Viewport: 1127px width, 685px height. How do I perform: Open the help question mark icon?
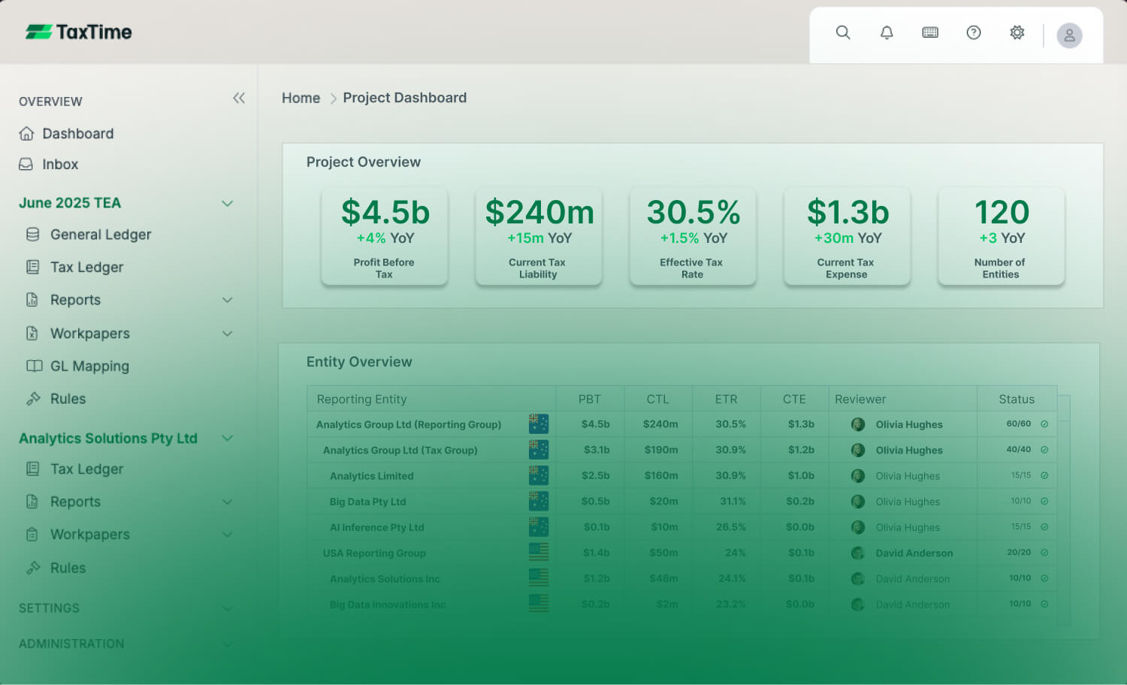point(974,32)
